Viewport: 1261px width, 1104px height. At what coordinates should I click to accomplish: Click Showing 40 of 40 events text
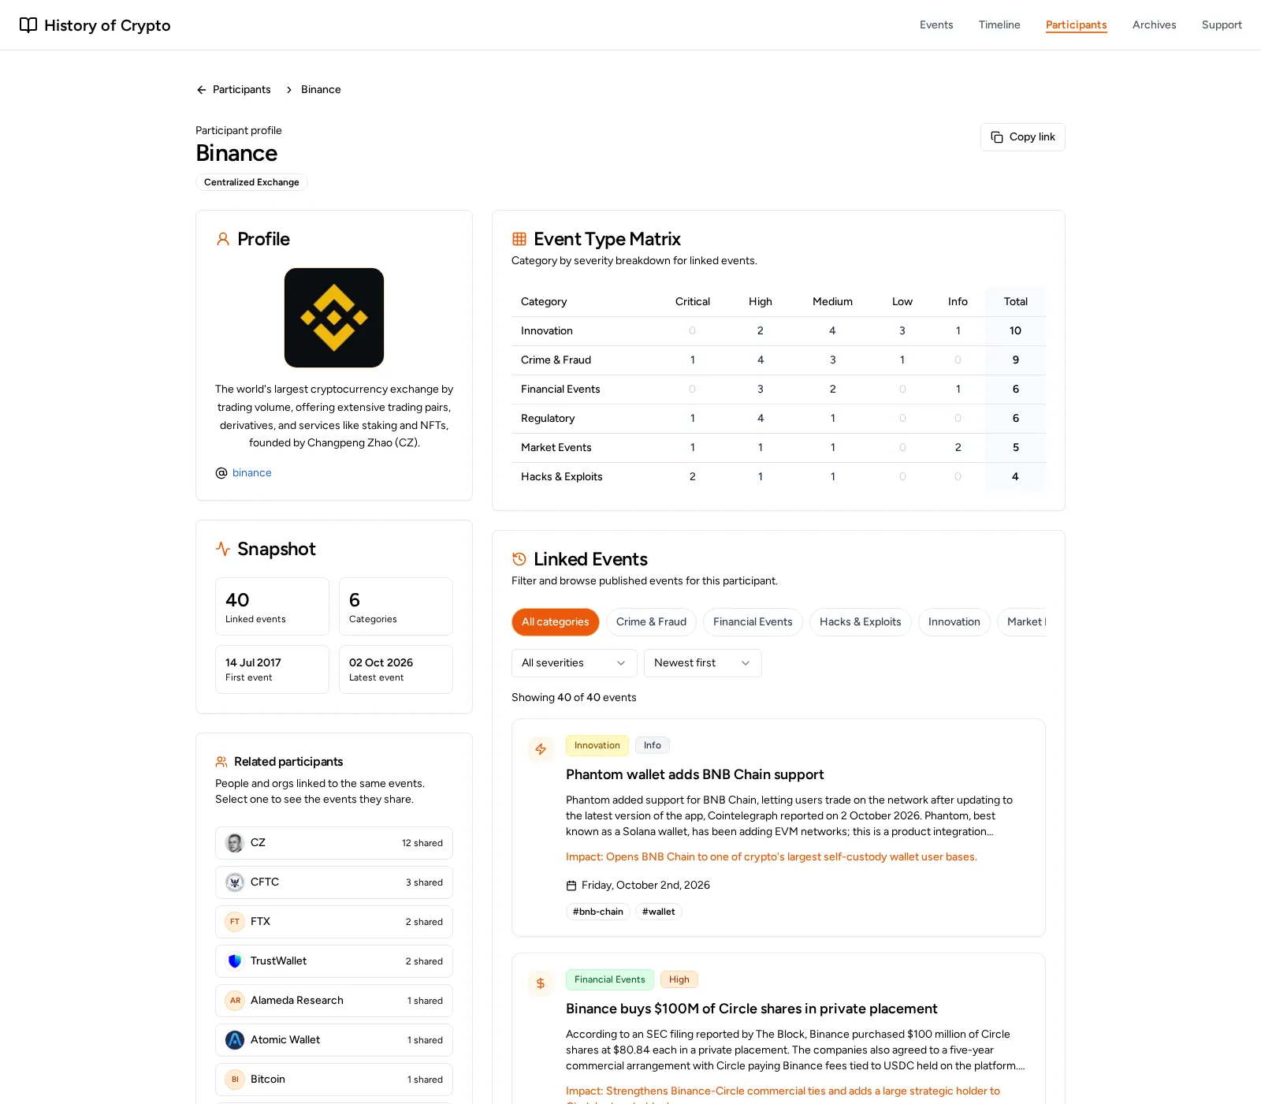pos(574,698)
